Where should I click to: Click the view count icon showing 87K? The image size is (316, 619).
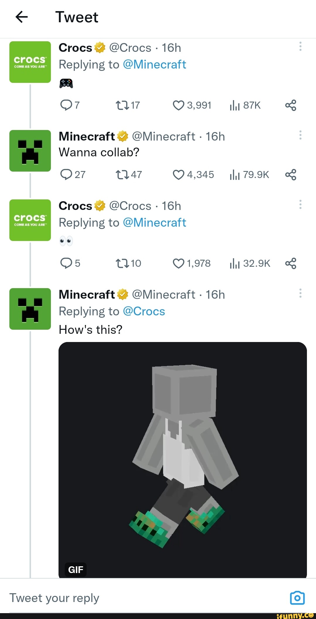[235, 105]
